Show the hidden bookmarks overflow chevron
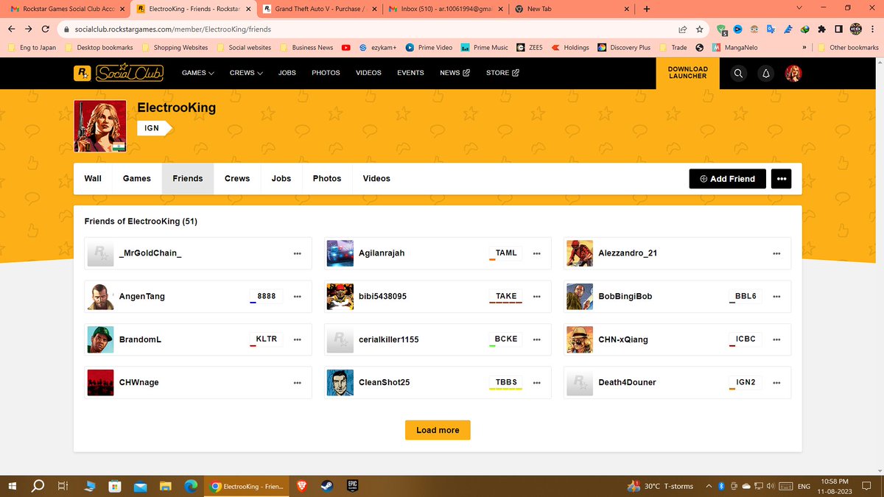This screenshot has height=497, width=884. [x=804, y=47]
